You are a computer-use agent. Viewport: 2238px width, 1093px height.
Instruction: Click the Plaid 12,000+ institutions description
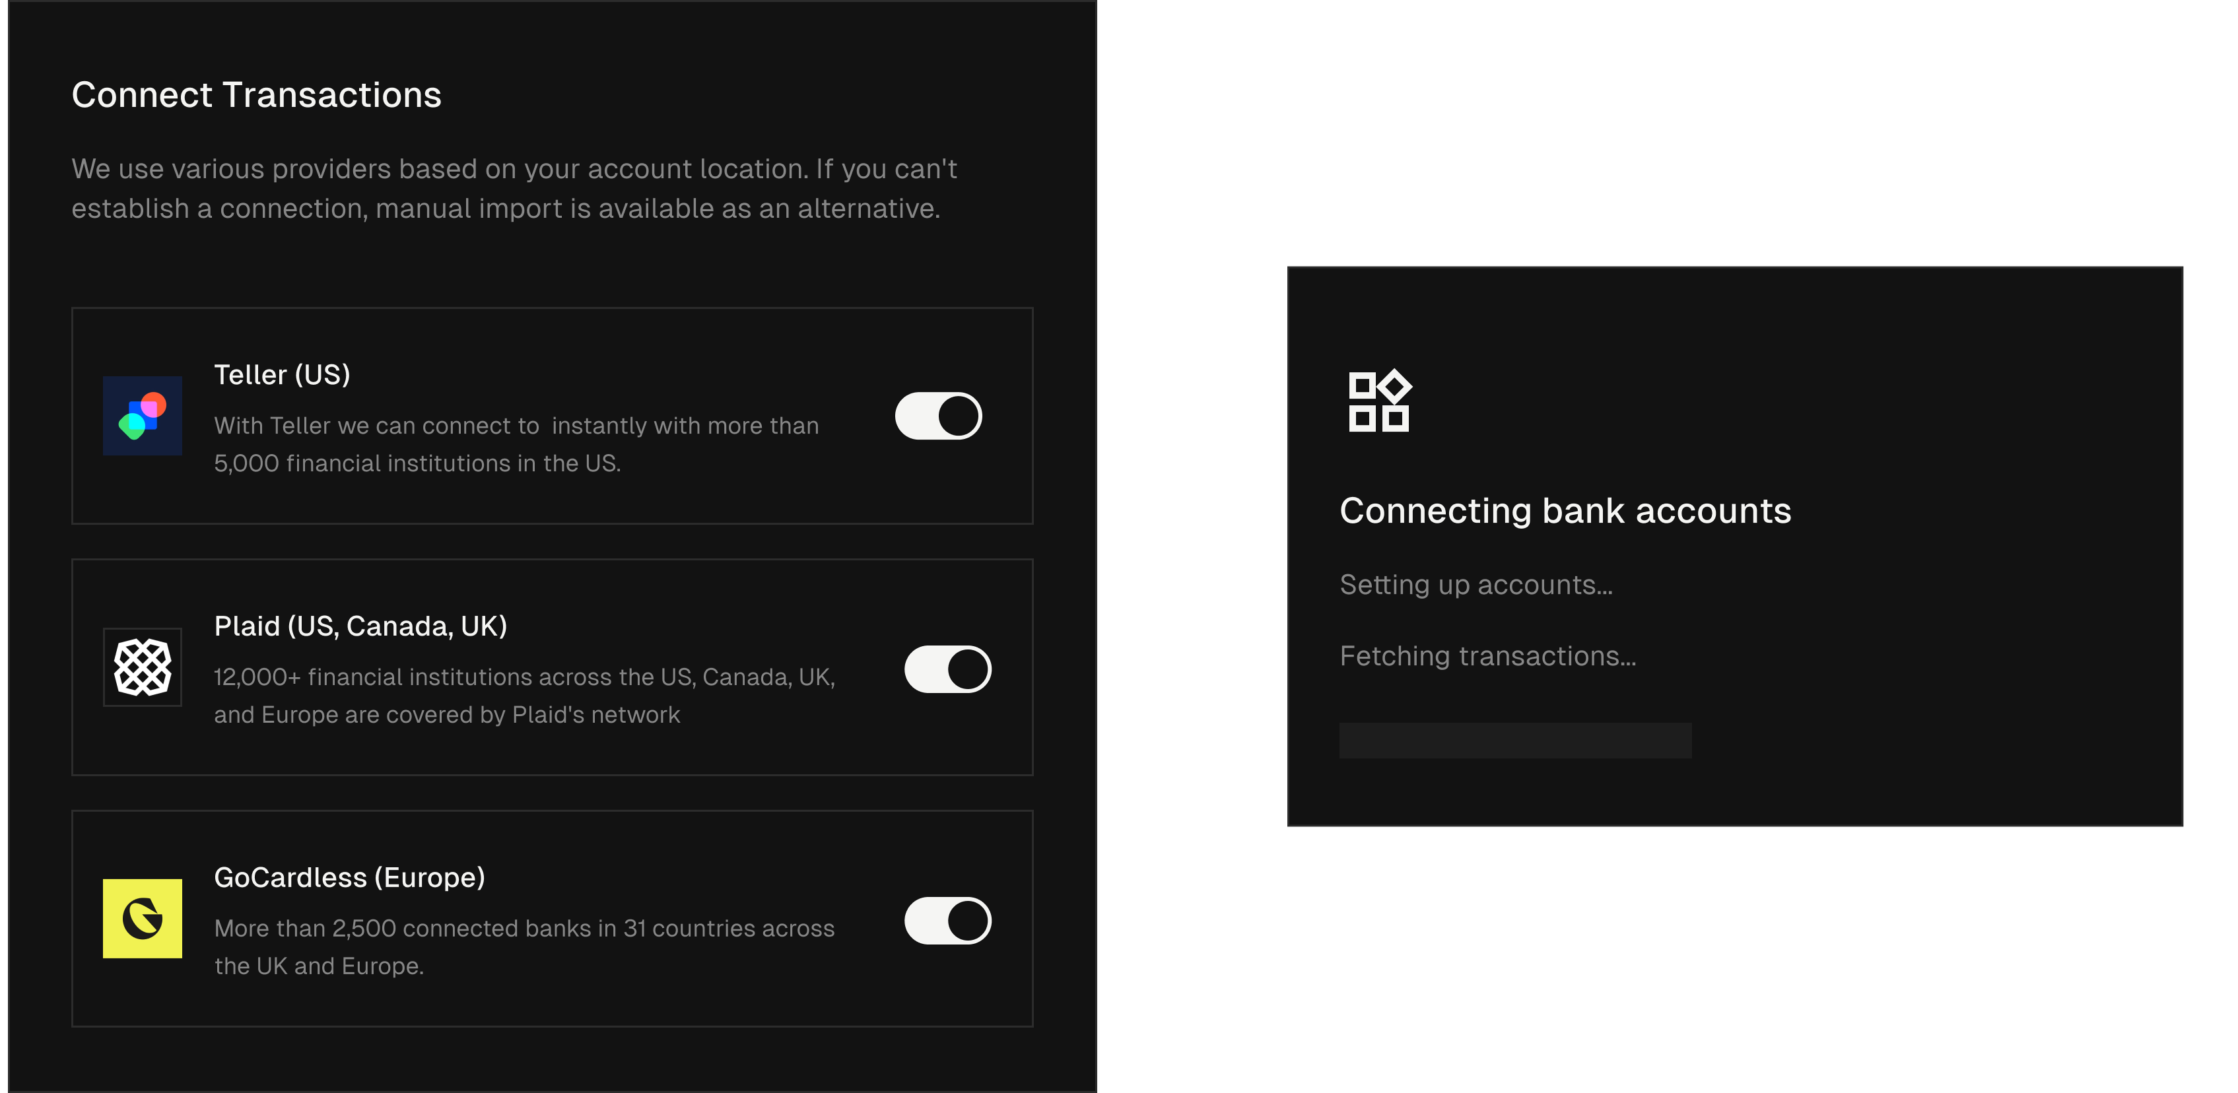pyautogui.click(x=525, y=695)
